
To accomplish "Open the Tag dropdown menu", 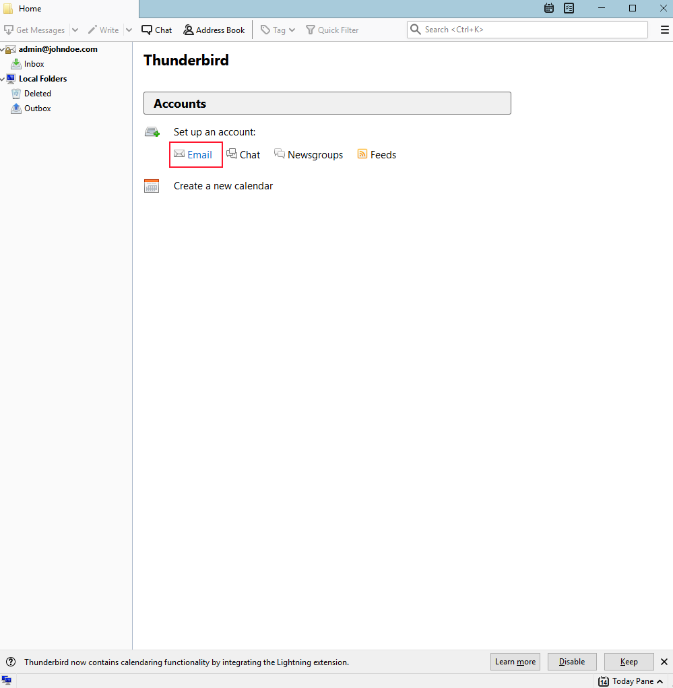I will click(278, 30).
